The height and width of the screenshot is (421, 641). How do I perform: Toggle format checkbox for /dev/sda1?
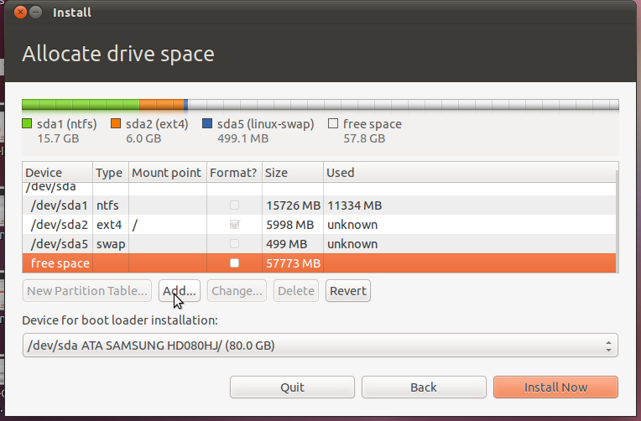point(234,205)
